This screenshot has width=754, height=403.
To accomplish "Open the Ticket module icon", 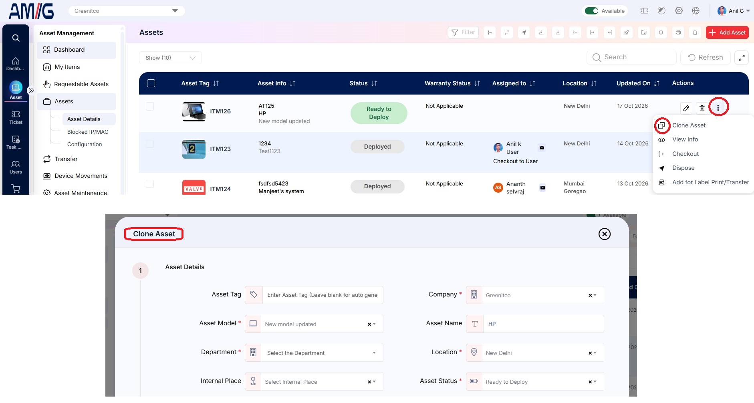I will 16,118.
